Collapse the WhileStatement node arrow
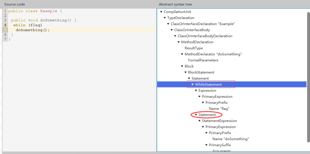 192,84
